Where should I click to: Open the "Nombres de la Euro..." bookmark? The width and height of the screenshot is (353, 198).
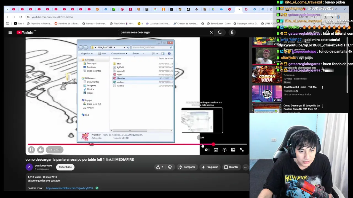point(67,24)
